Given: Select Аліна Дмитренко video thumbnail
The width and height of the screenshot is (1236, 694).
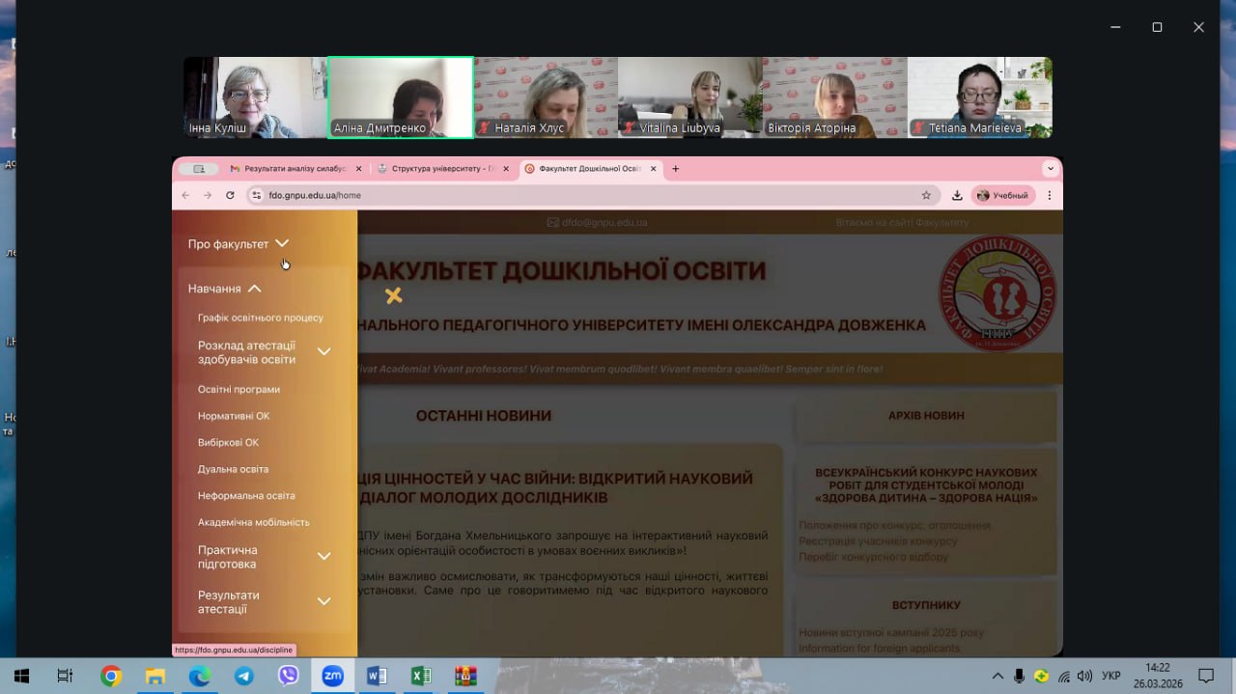Looking at the screenshot, I should (x=401, y=97).
